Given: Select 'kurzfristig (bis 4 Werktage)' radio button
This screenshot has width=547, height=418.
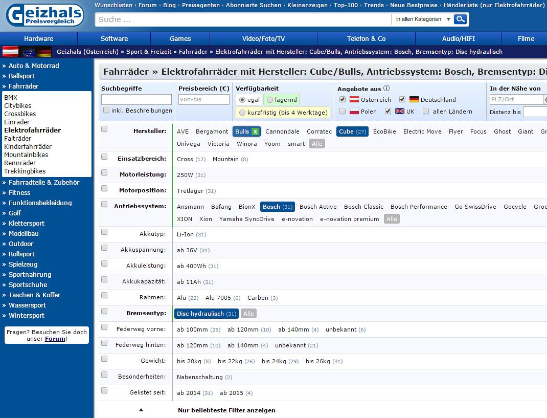Looking at the screenshot, I should point(242,113).
